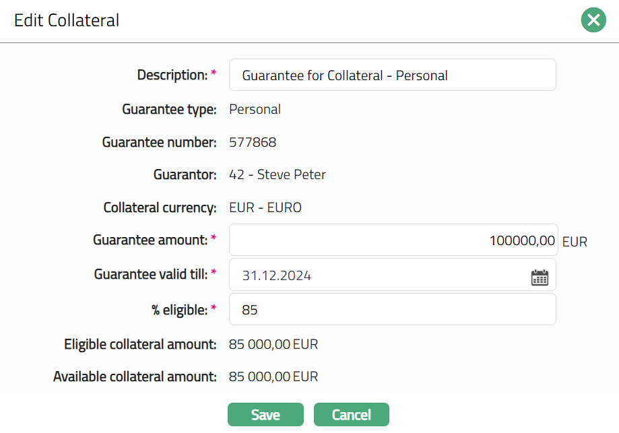Click the Eligible collateral amount value
The image size is (619, 433).
click(273, 345)
